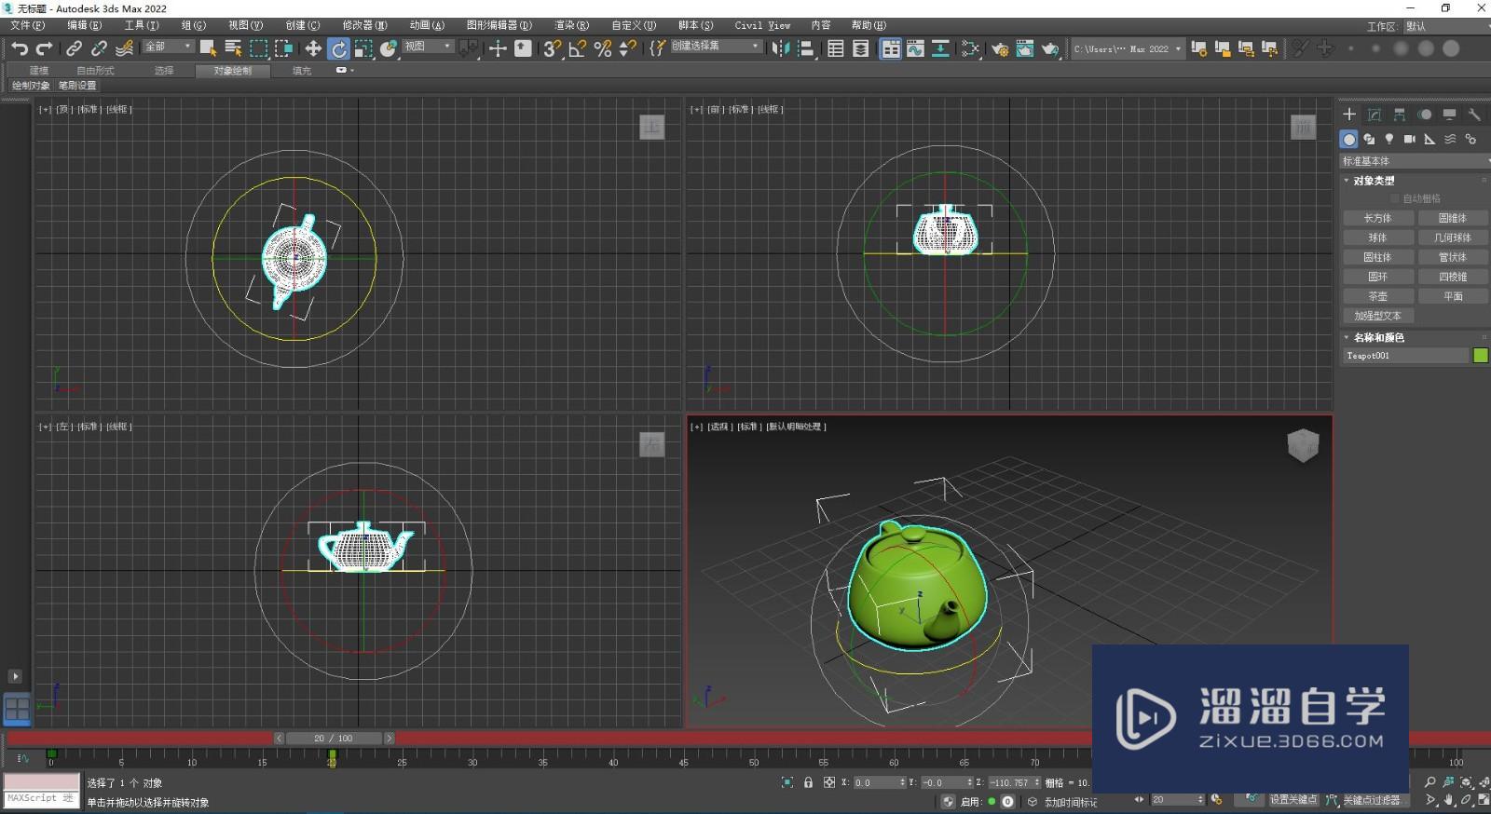Click the 管状体 button
Screen dimensions: 1491x814
pyautogui.click(x=1452, y=257)
